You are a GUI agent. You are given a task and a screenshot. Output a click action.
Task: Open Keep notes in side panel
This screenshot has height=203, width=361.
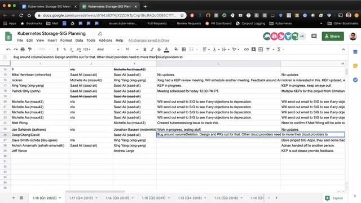355,66
